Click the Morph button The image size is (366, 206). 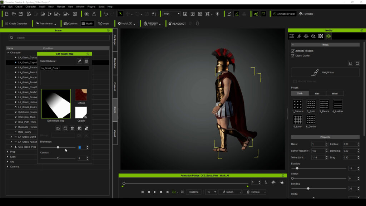coord(103,24)
